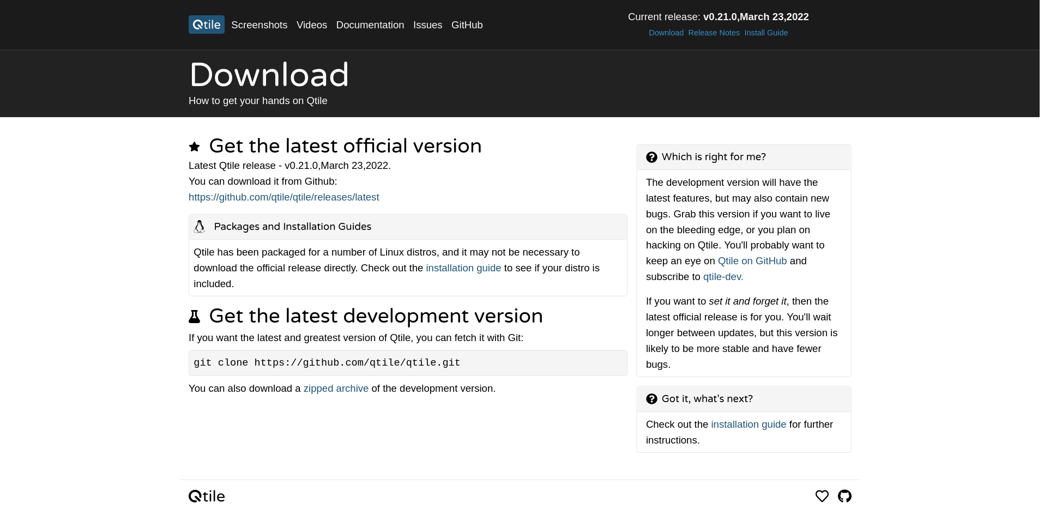Viewport: 1044px width, 522px height.
Task: Follow the github.com qtile releases latest link
Action: tap(283, 197)
